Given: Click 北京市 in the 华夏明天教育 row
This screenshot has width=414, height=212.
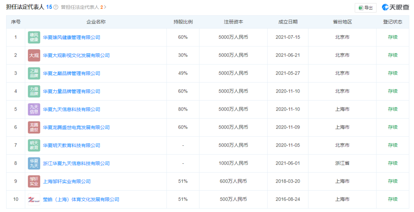Looking at the screenshot, I should (342, 145).
